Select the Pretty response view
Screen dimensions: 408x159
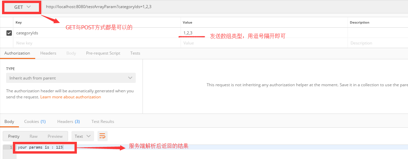tap(14, 136)
